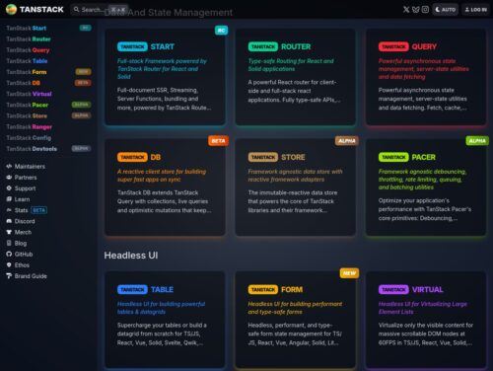Click the Discord icon in the sidebar
The height and width of the screenshot is (371, 493).
click(9, 221)
